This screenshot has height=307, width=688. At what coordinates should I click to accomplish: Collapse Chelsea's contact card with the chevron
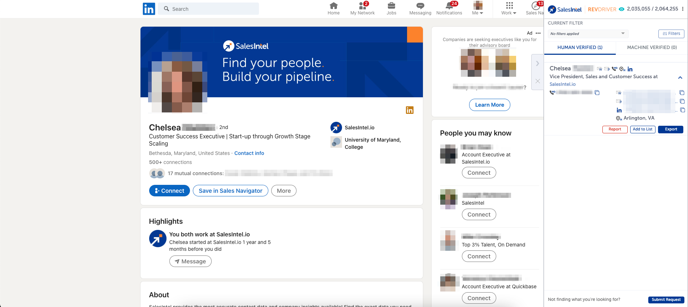680,77
